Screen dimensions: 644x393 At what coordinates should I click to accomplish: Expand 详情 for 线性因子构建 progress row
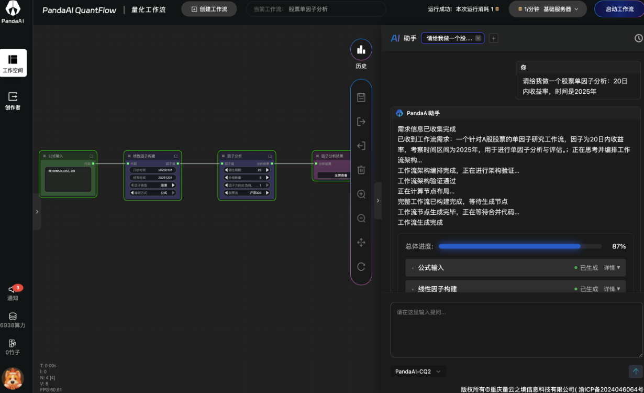coord(612,289)
